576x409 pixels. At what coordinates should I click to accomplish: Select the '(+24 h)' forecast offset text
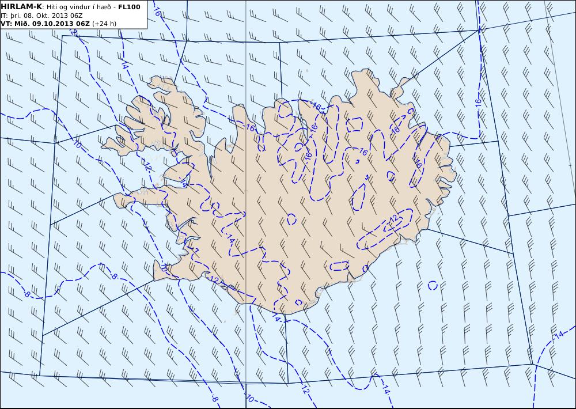click(104, 24)
